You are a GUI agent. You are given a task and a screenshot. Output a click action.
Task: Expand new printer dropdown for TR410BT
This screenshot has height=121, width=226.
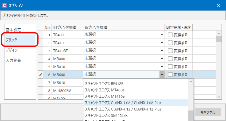162,51
